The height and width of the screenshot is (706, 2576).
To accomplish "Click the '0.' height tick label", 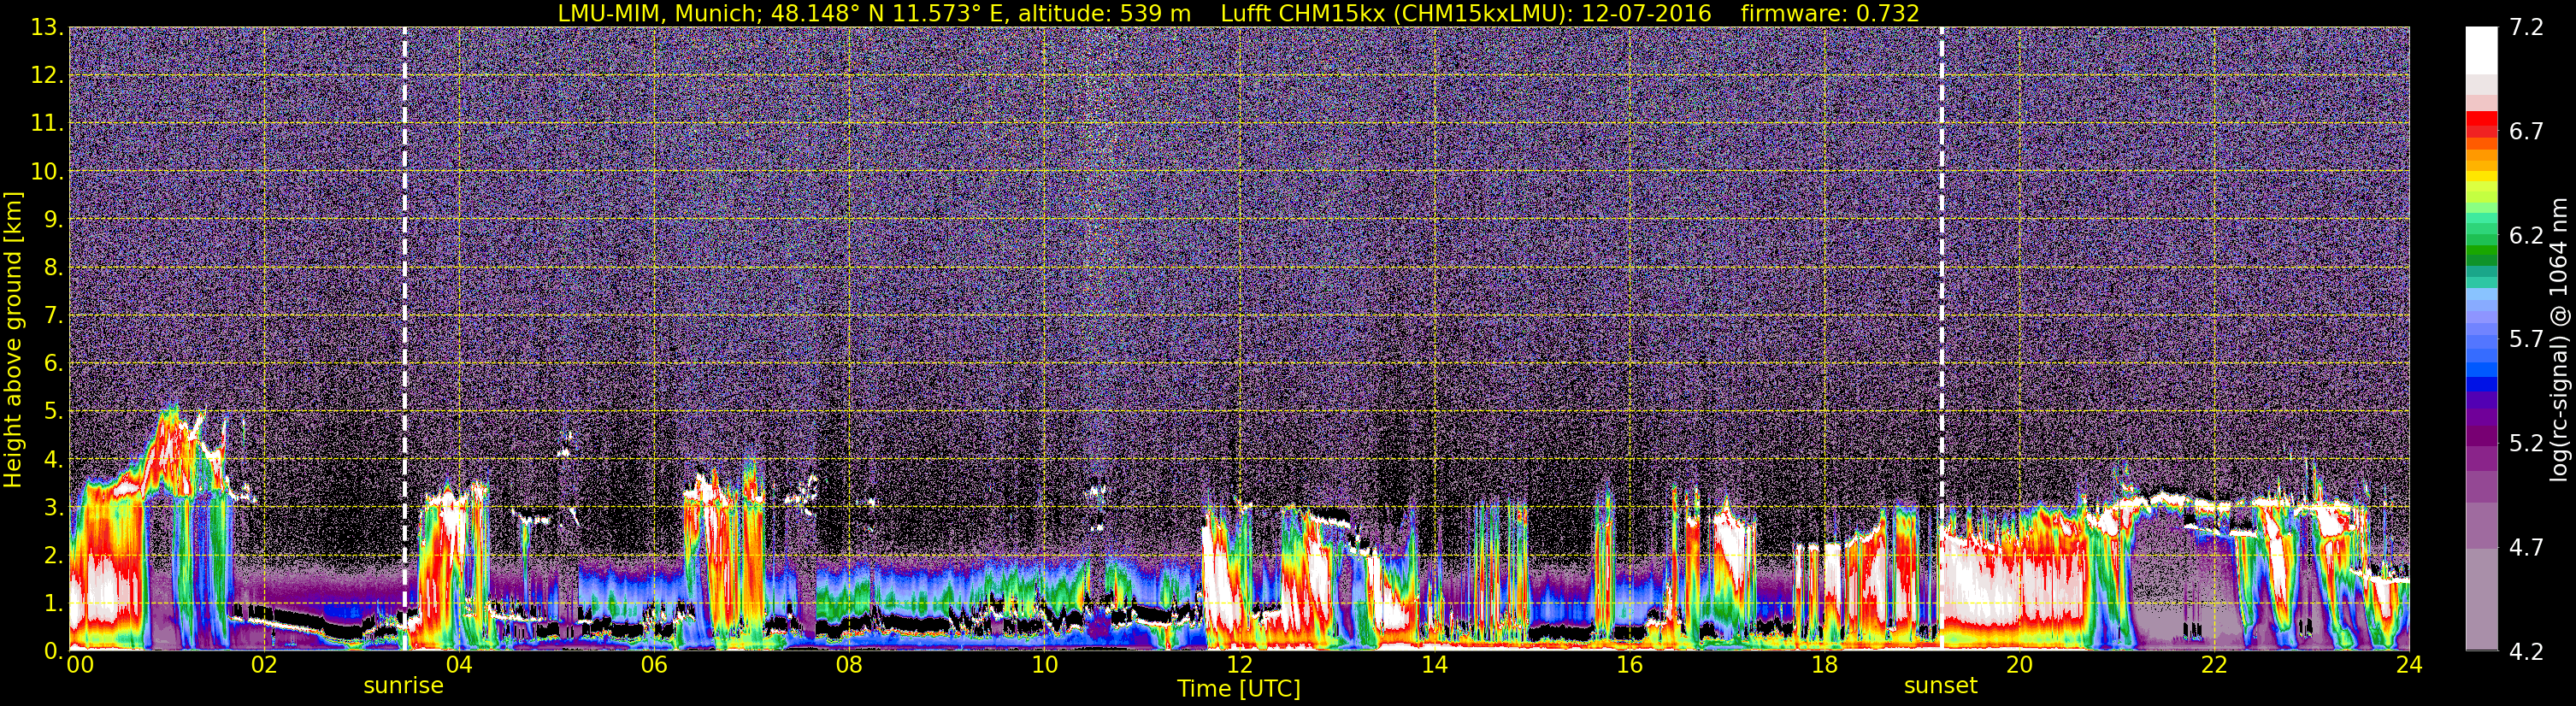I will click(53, 651).
